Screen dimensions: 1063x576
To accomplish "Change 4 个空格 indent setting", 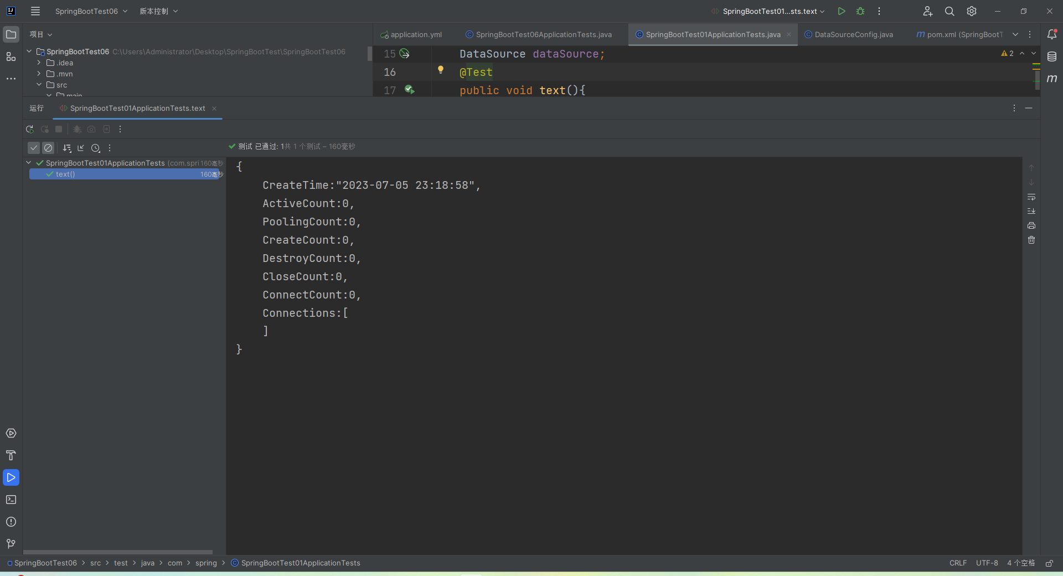I will tap(1020, 563).
